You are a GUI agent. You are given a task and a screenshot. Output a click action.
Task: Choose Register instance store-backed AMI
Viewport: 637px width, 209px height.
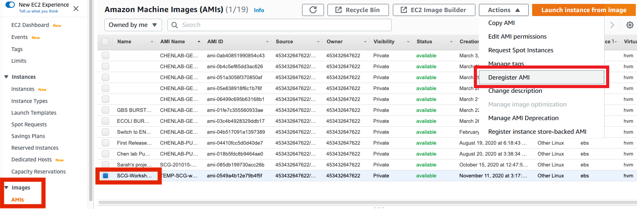coord(537,132)
